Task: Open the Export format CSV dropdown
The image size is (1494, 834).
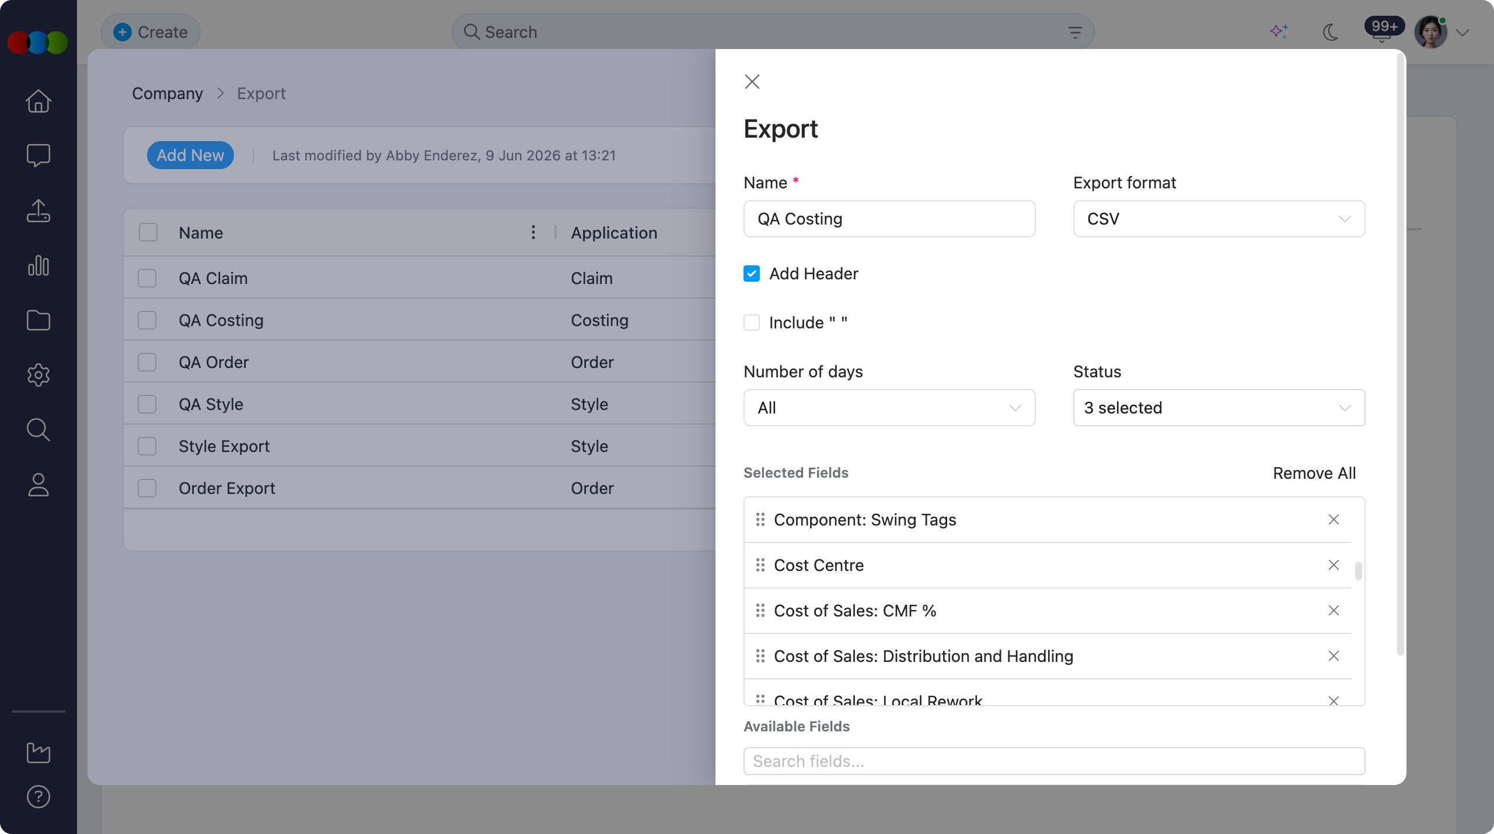Action: [1219, 219]
